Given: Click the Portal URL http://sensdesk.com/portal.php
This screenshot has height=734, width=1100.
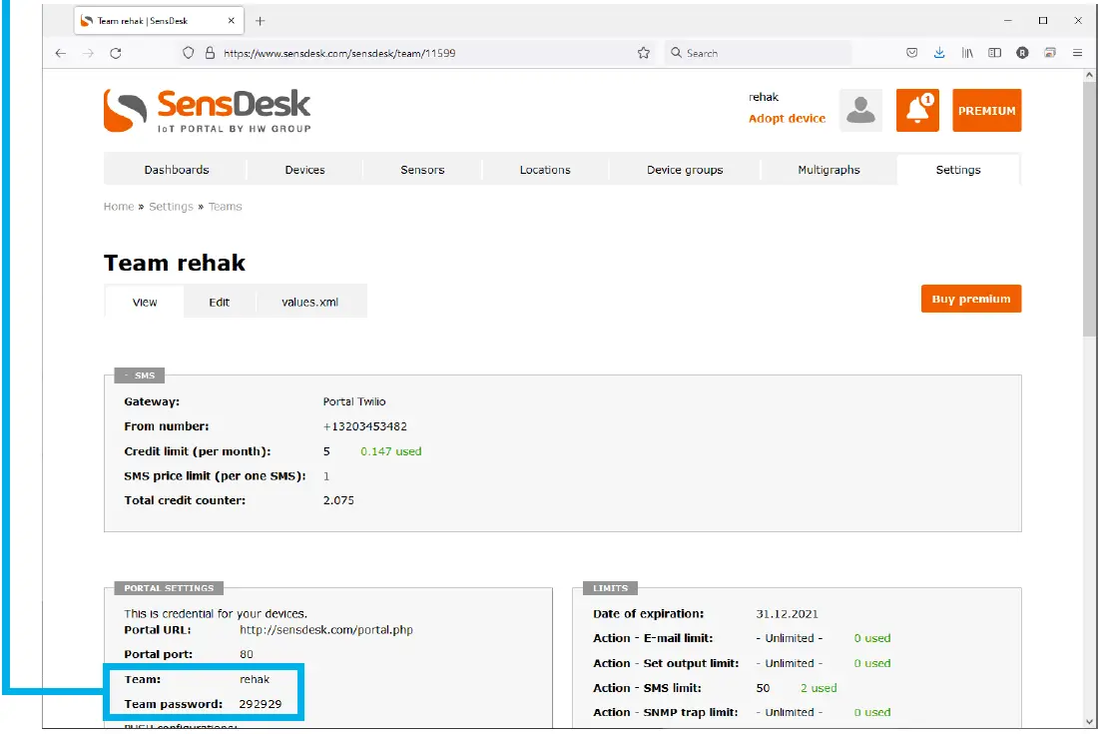Looking at the screenshot, I should (x=326, y=630).
